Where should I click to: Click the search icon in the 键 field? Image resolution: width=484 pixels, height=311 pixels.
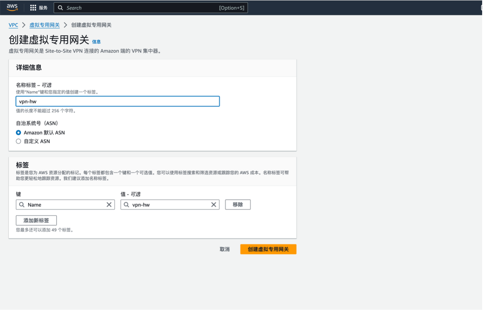tap(22, 205)
